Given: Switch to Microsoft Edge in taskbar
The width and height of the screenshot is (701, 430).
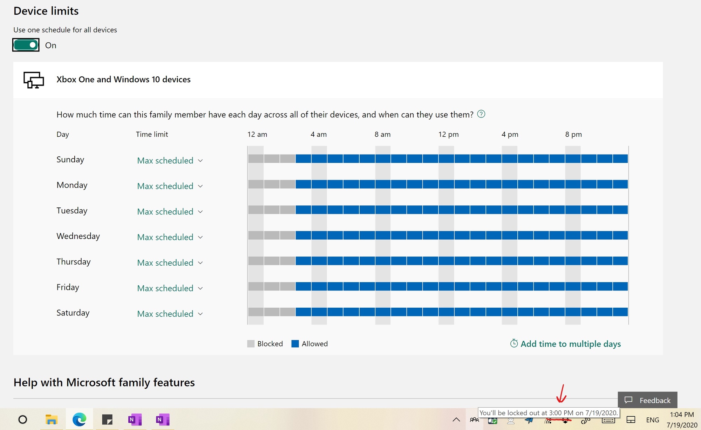Looking at the screenshot, I should coord(79,419).
